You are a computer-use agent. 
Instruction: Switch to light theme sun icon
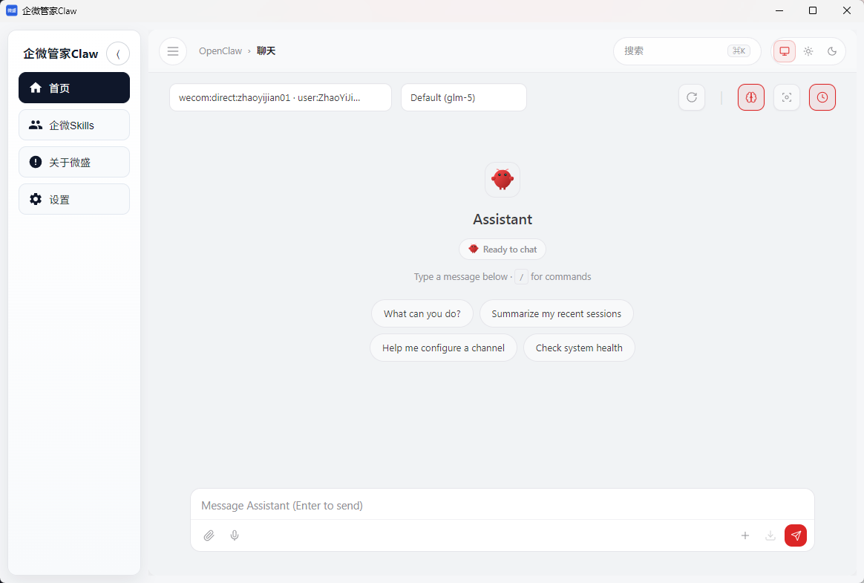click(x=808, y=51)
